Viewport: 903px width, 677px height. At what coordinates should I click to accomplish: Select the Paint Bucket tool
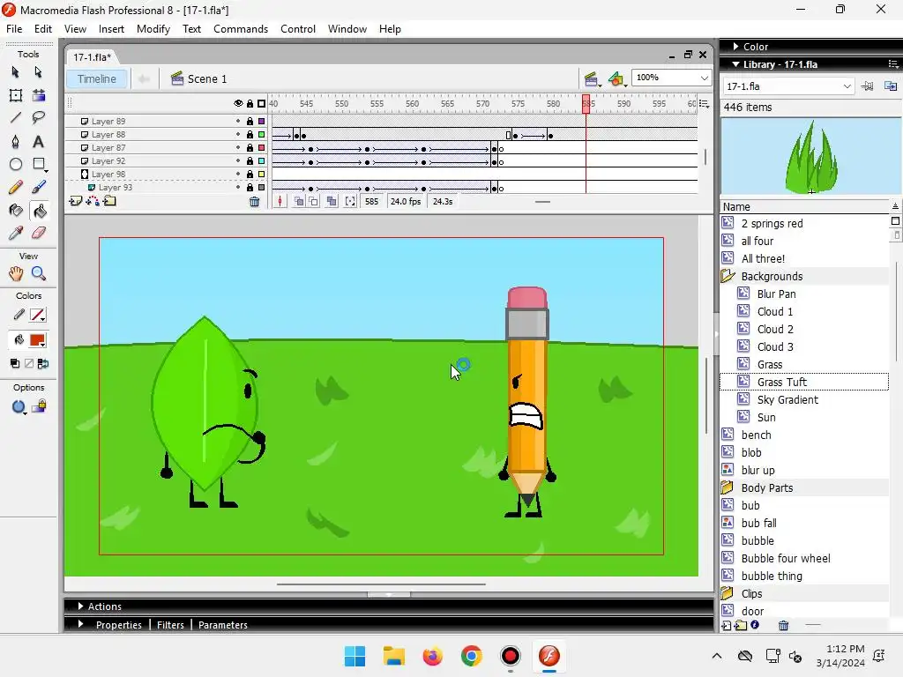tap(39, 211)
